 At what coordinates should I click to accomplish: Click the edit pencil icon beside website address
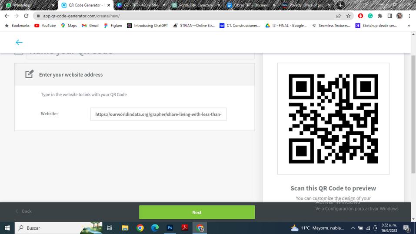point(30,74)
